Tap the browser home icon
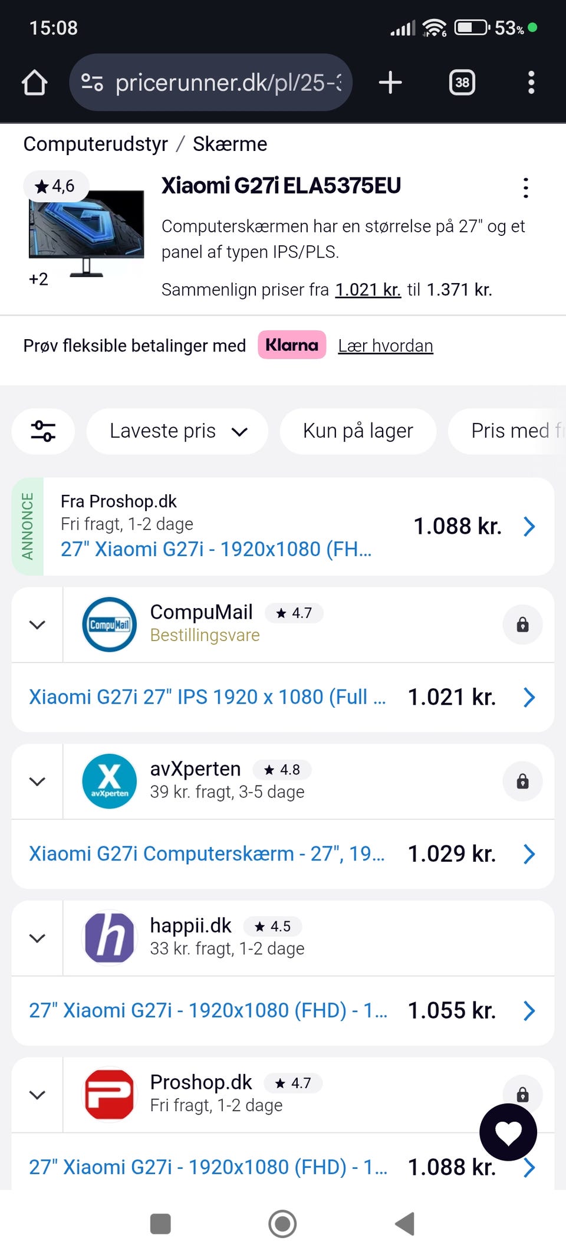 pos(34,83)
